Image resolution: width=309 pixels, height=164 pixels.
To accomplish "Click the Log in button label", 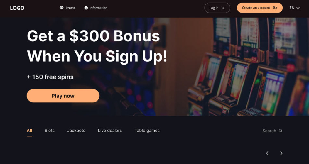I will coord(214,8).
